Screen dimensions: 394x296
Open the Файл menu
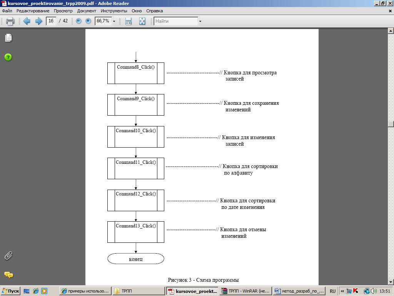coord(7,11)
